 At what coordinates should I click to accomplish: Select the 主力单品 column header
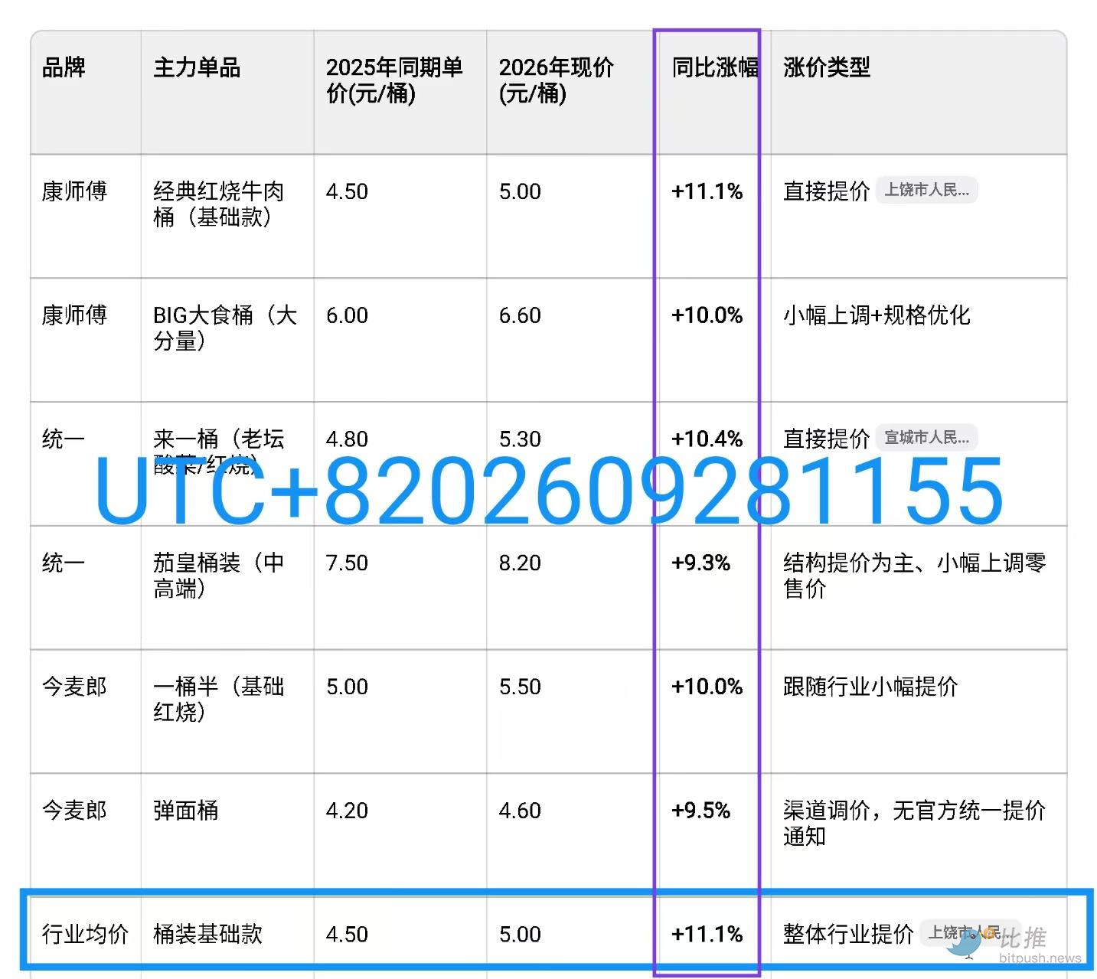[197, 67]
